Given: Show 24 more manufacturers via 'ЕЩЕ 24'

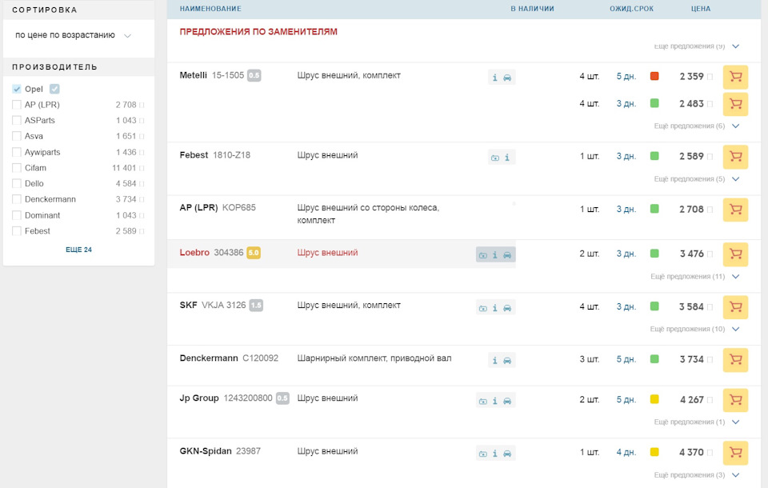Looking at the screenshot, I should pos(79,250).
